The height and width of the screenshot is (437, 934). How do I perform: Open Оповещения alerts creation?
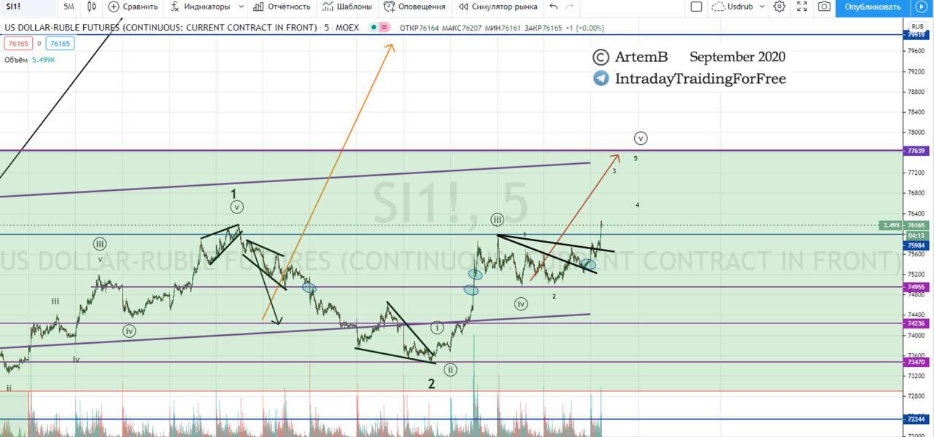pyautogui.click(x=414, y=7)
